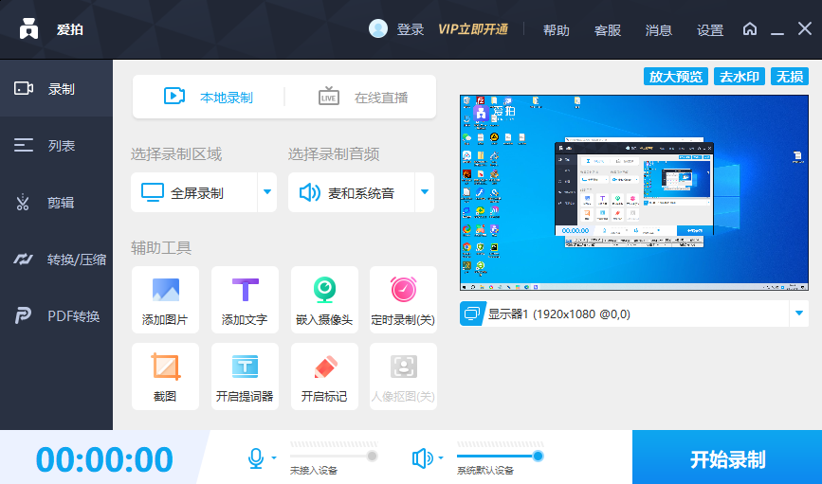Open the 录制 recording section

[56, 88]
